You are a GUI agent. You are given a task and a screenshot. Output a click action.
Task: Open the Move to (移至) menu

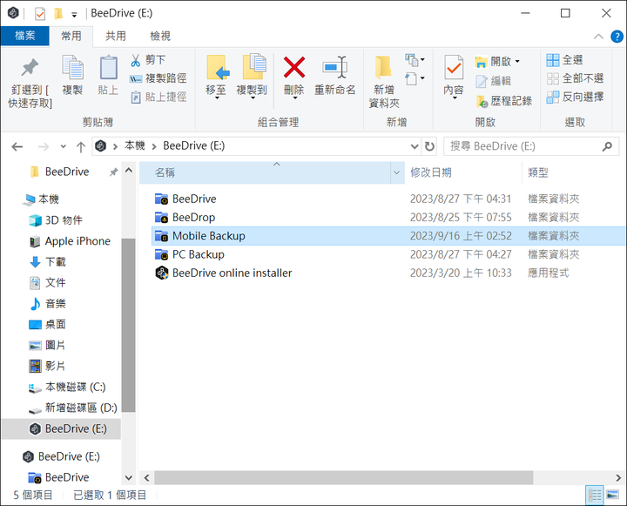[216, 77]
